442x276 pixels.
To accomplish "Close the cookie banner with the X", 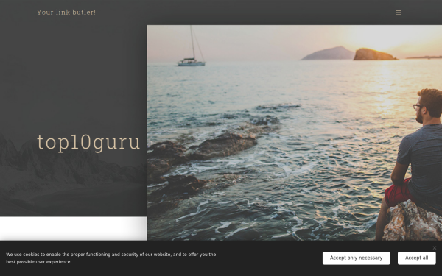I will [435, 248].
